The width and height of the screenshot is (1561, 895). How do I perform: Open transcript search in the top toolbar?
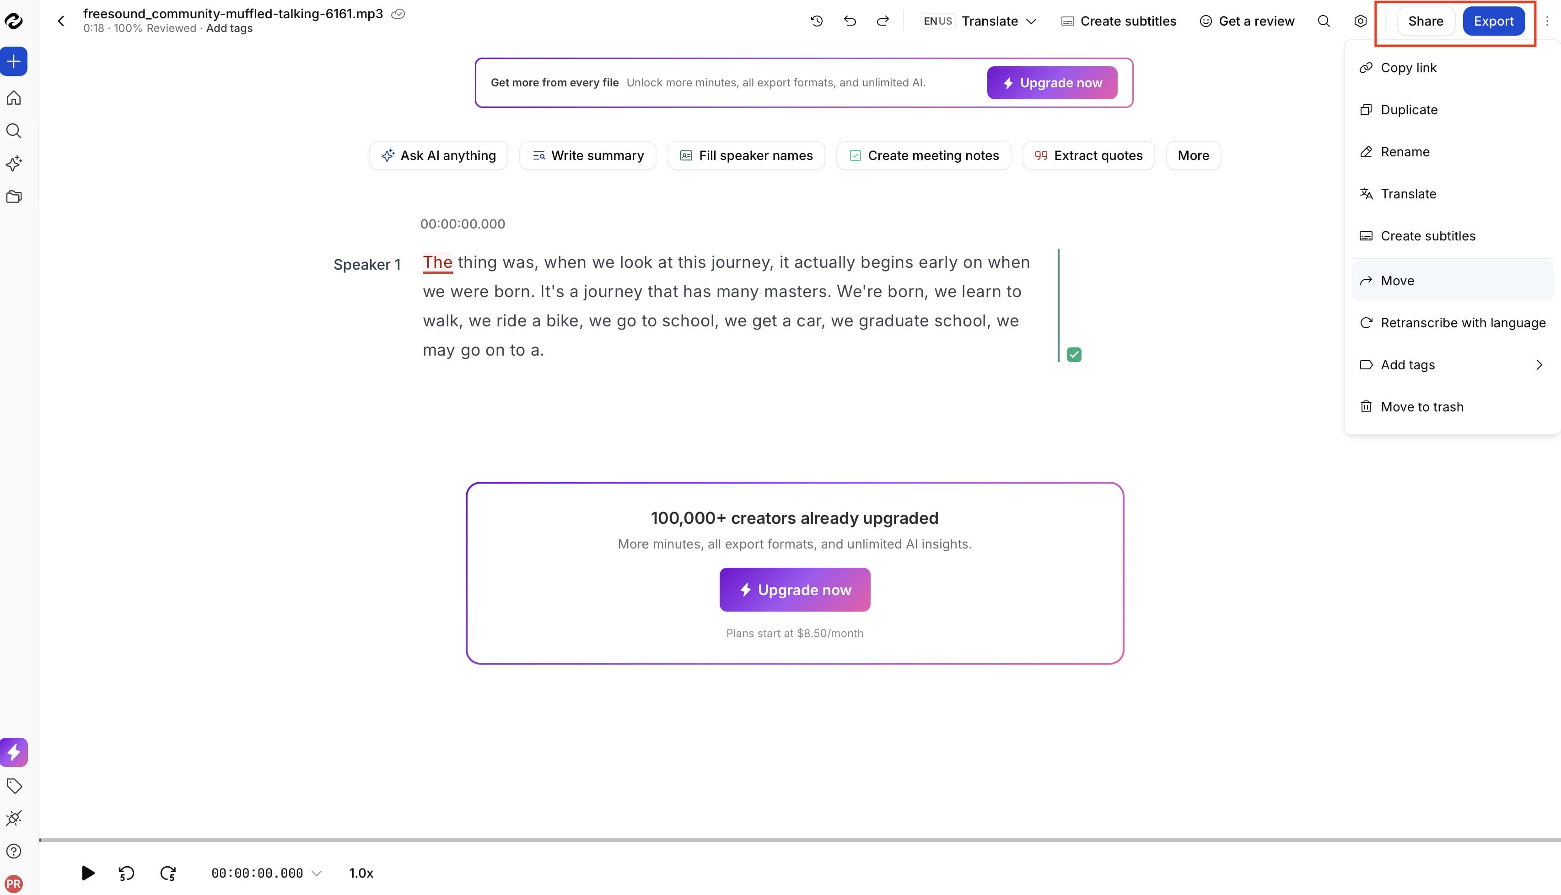(1324, 21)
